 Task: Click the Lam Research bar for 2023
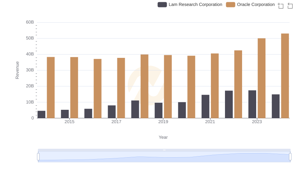tap(252, 104)
